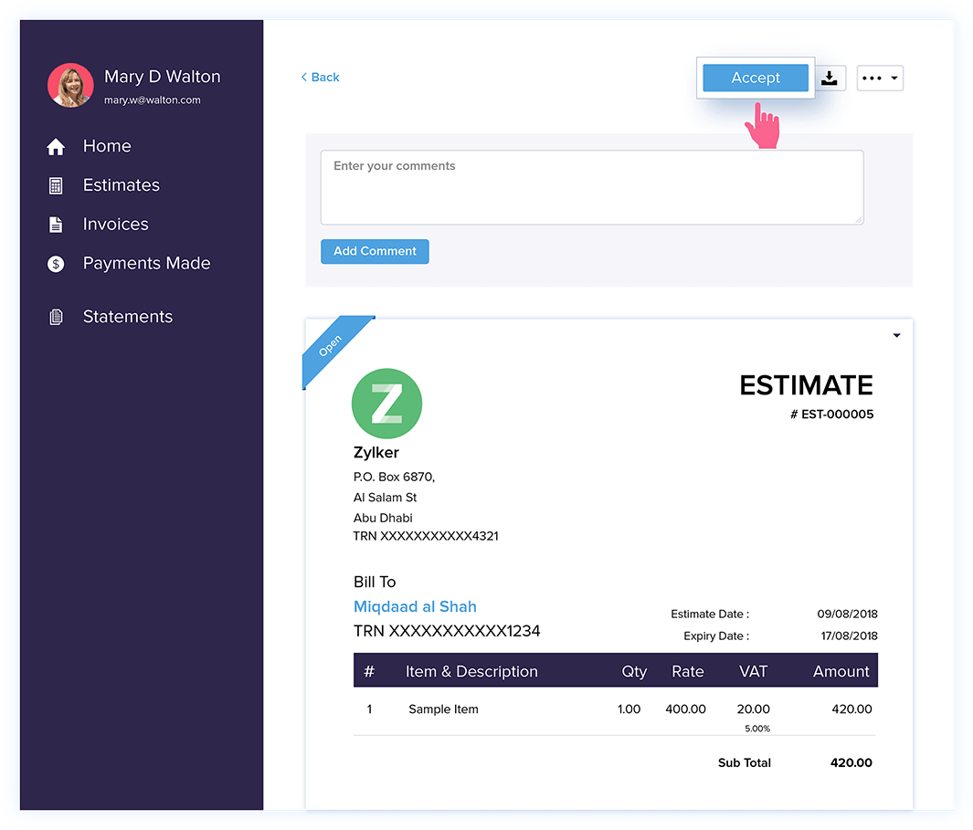Screen dimensions: 973x830
Task: Click Mary D Walton's name
Action: point(163,77)
